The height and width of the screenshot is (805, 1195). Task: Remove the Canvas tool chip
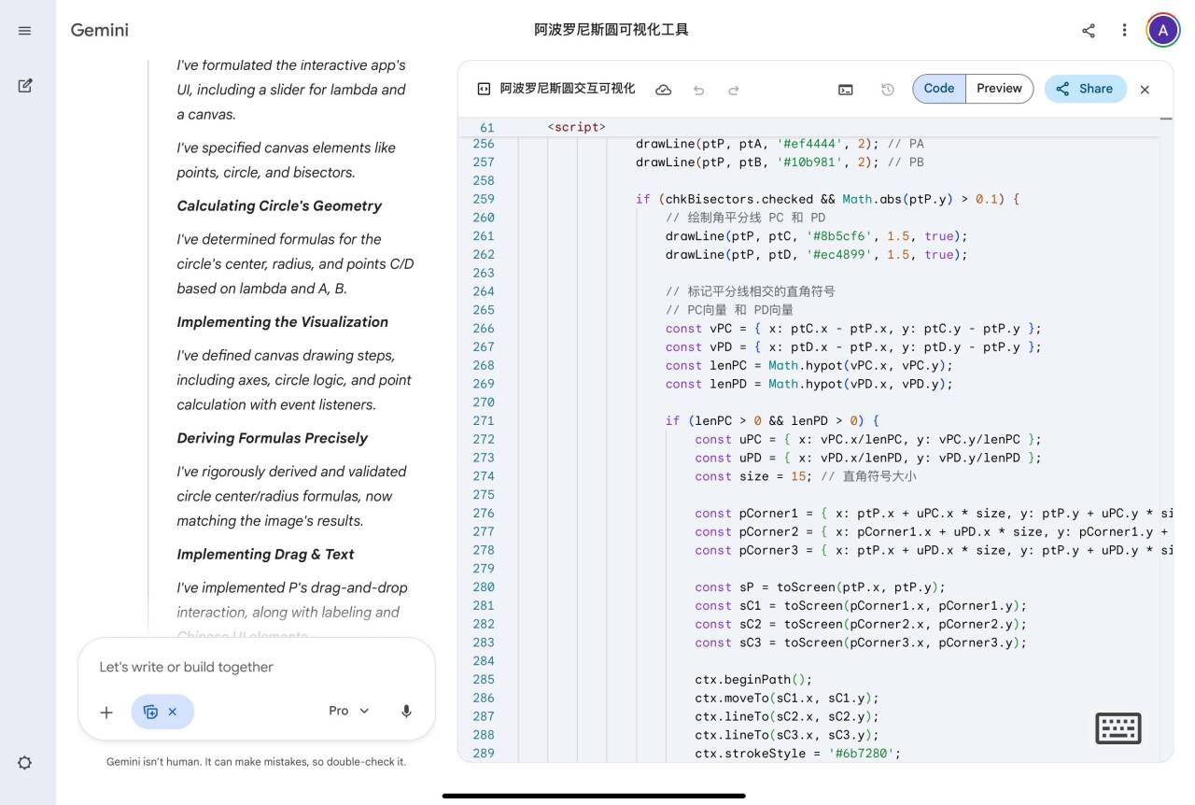coord(173,712)
